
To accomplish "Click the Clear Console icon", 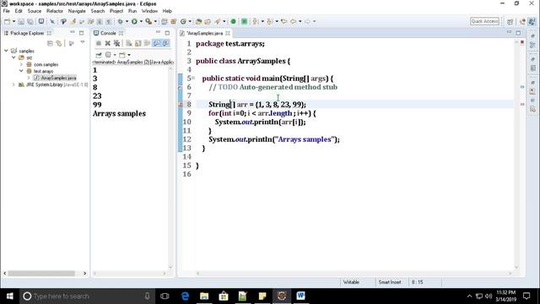I will (129, 43).
